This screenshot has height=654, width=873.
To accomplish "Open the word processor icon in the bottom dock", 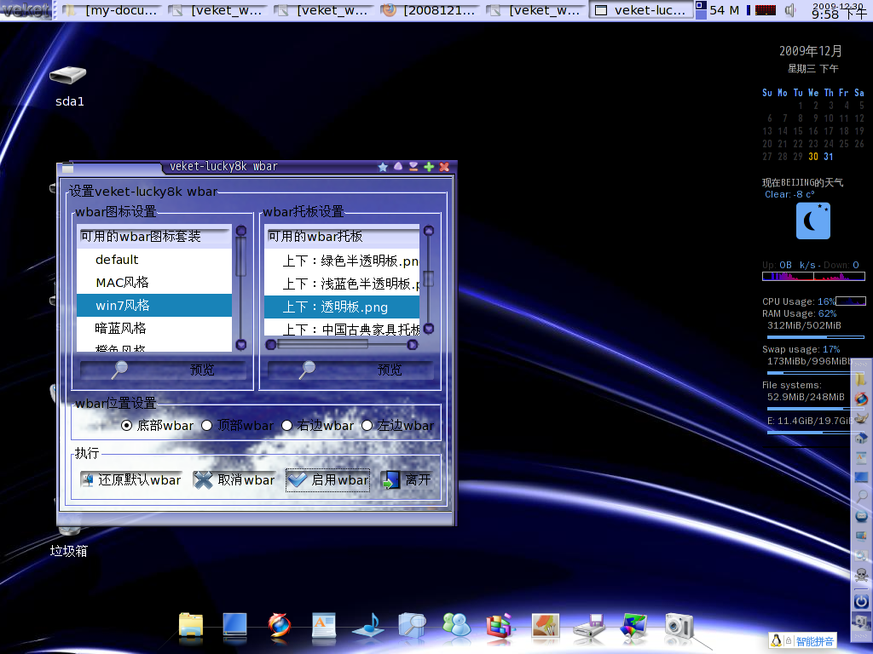I will (x=323, y=624).
